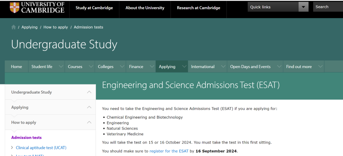Click Chemical Engineering and Biotechnology list item
Screen dimensions: 343x156
pyautogui.click(x=145, y=117)
